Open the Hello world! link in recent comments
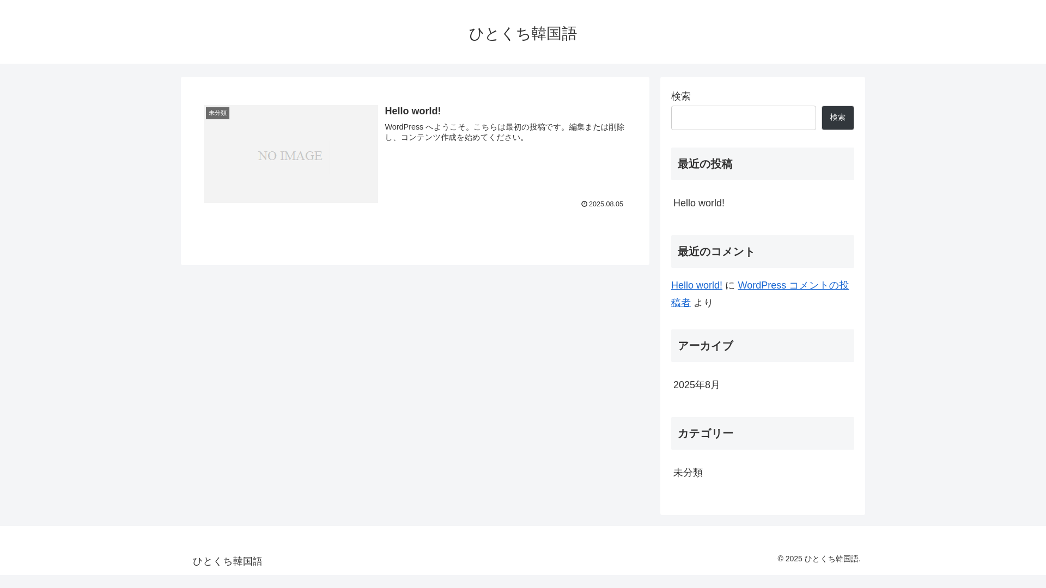1046x588 pixels. click(x=696, y=285)
